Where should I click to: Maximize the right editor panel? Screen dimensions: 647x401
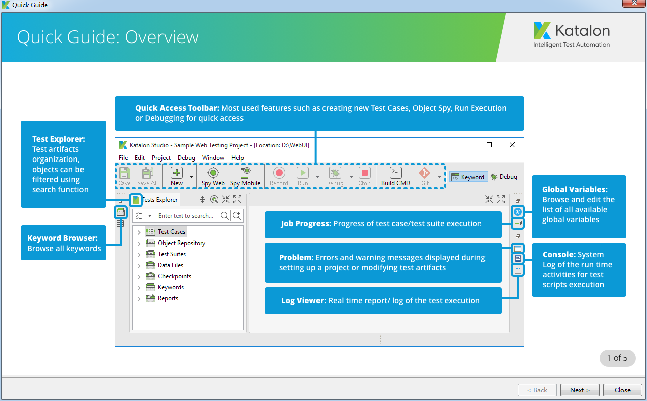(x=501, y=200)
